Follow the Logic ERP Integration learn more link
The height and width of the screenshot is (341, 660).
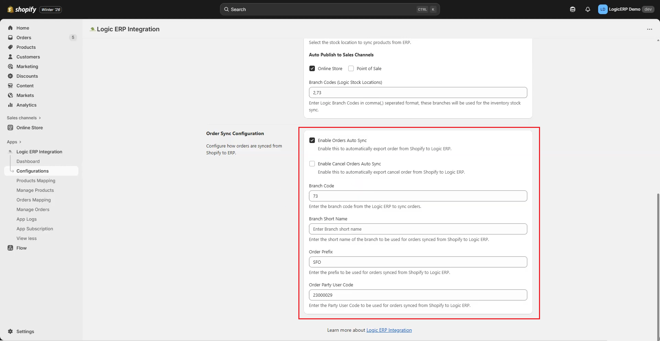point(389,330)
